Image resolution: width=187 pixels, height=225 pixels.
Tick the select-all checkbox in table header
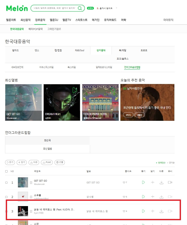(x=6, y=171)
